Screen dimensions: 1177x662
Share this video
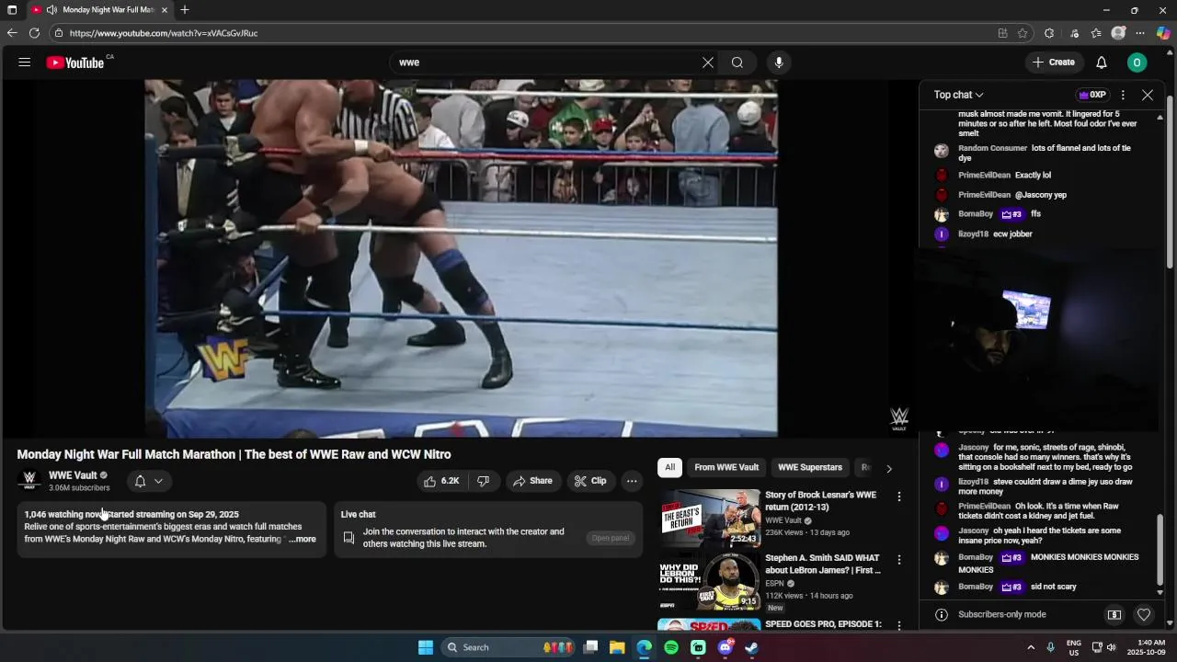(x=532, y=481)
